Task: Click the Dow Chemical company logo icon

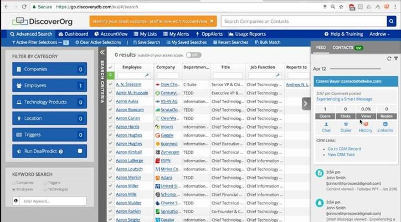Action: pos(157,84)
